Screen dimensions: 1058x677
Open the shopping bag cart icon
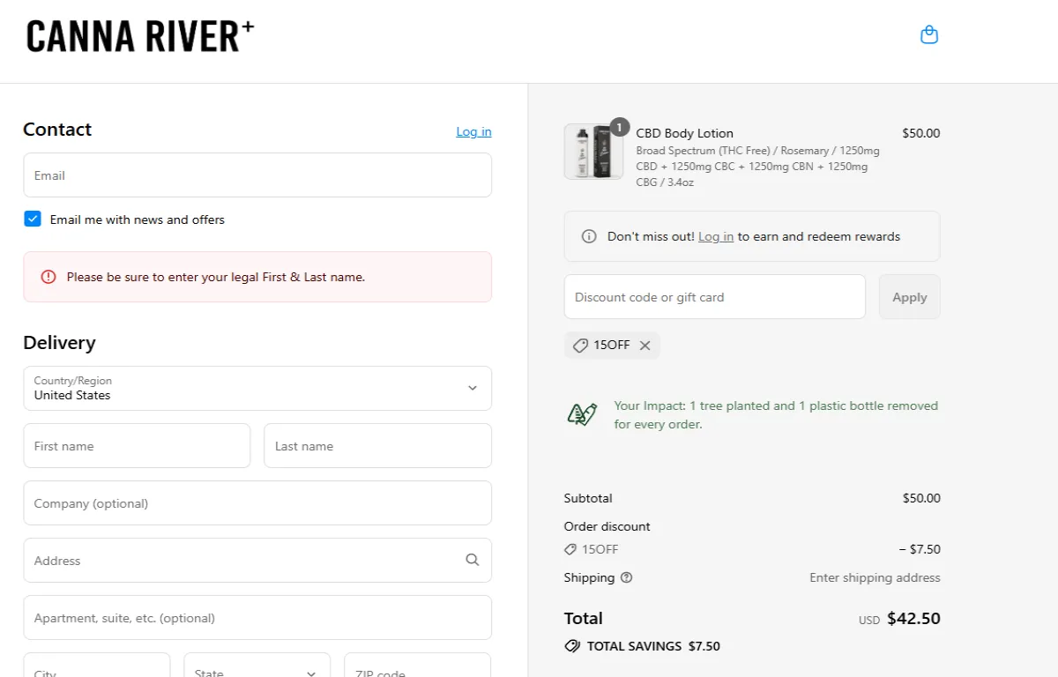pos(928,35)
